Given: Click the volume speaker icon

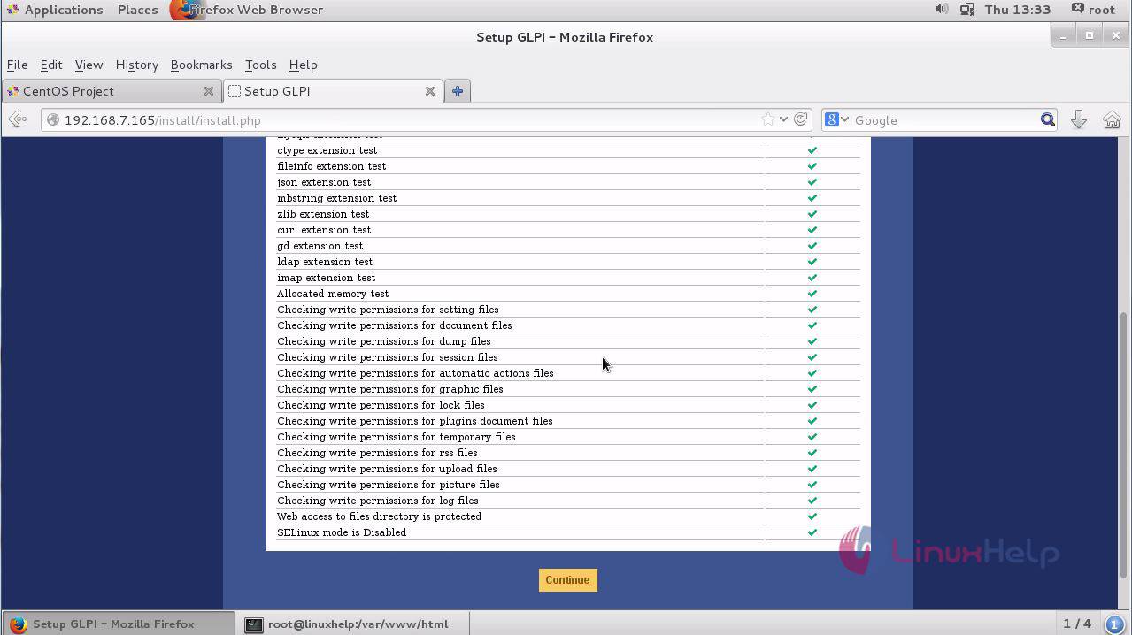Looking at the screenshot, I should (x=941, y=10).
